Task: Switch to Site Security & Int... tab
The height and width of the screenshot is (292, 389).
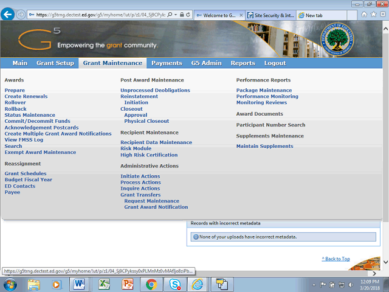Action: pyautogui.click(x=270, y=15)
